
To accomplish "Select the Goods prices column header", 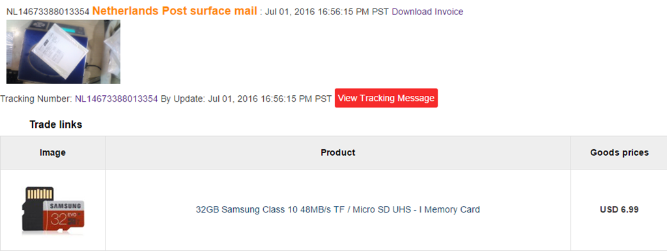I will coord(619,153).
